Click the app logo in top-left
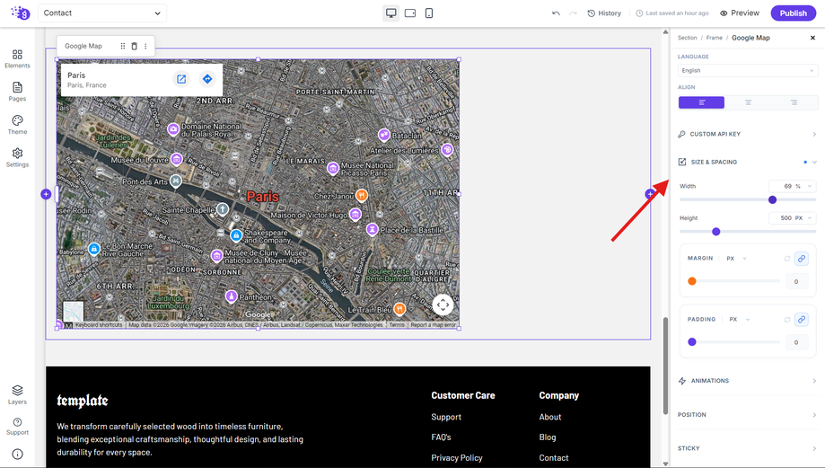 tap(21, 13)
